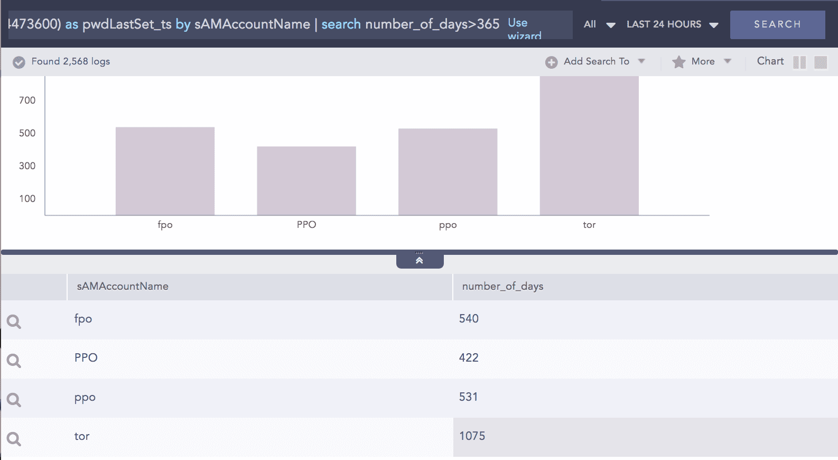Click the magnifier icon in the PPO row
The height and width of the screenshot is (460, 838).
point(14,361)
